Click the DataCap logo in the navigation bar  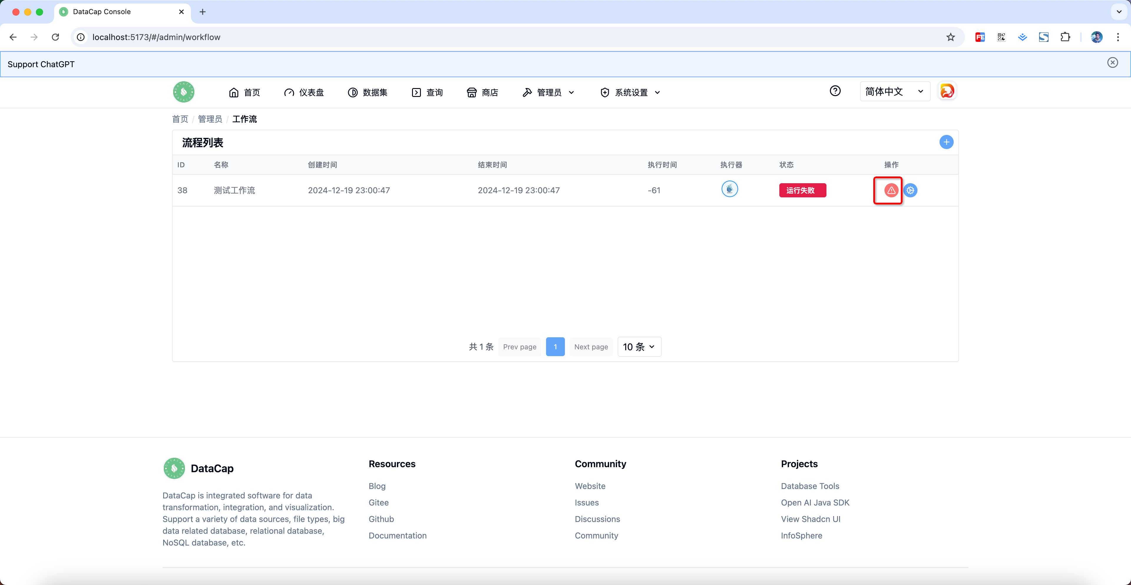coord(183,92)
